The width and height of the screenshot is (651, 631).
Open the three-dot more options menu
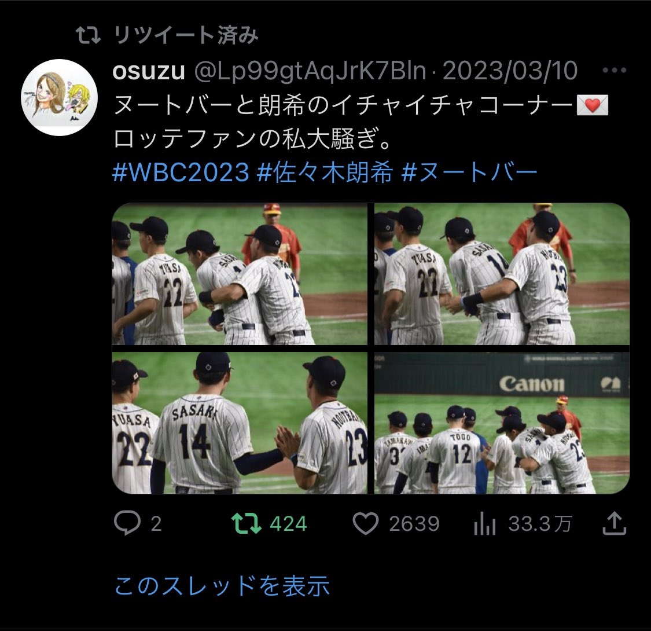[615, 71]
